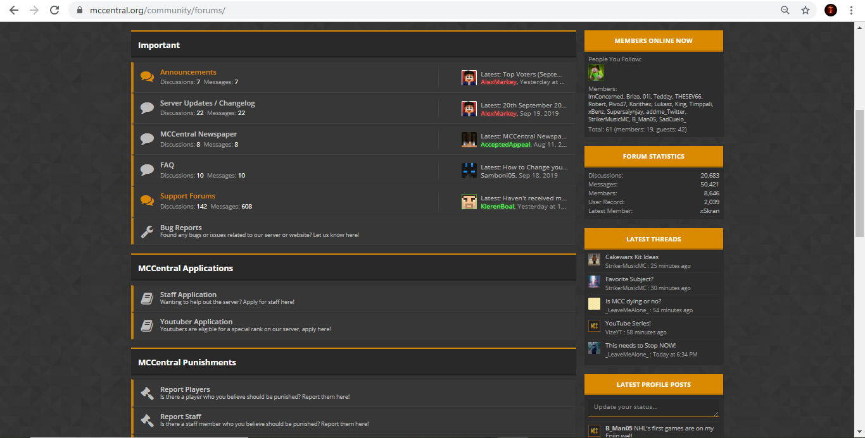The width and height of the screenshot is (865, 438).
Task: Click the MCCentral Newspaper bubble icon
Action: pos(147,139)
